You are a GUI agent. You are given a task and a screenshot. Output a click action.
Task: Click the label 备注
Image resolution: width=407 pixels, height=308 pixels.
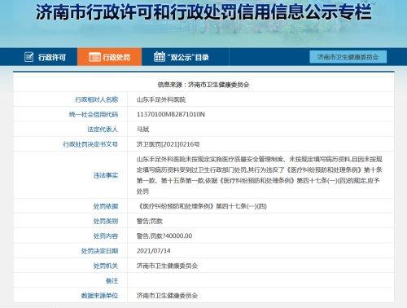pos(112,280)
